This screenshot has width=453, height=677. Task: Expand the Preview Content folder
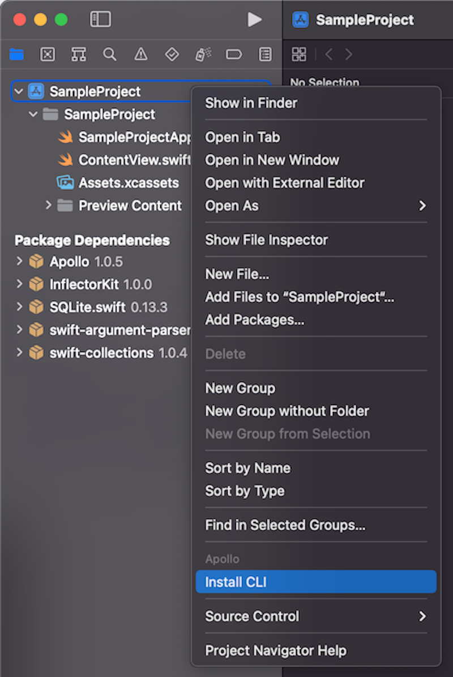click(x=49, y=205)
